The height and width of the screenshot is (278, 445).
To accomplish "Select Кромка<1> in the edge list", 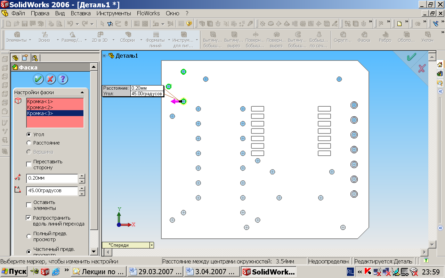I will point(55,101).
